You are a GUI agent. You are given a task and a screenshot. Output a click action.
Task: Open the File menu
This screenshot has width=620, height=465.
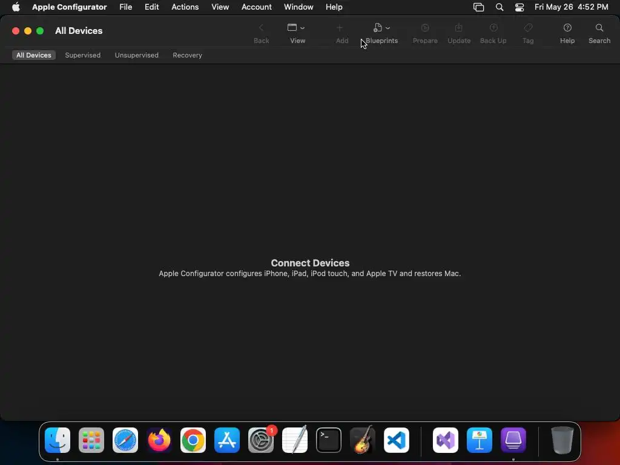tap(126, 7)
